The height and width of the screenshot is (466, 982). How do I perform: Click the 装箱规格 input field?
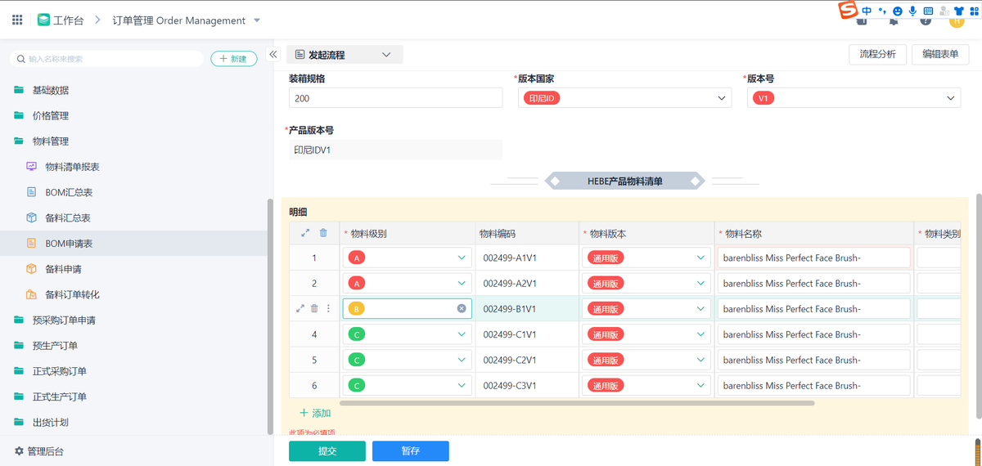(395, 98)
